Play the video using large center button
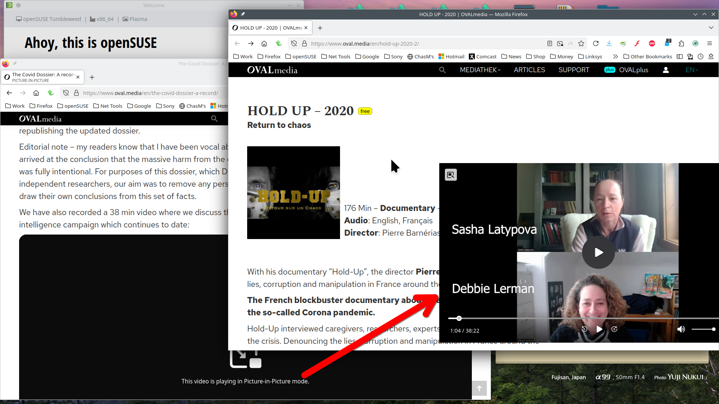719x404 pixels. pos(598,252)
